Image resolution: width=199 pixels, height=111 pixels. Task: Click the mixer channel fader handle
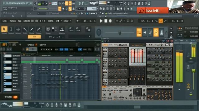click(x=193, y=71)
